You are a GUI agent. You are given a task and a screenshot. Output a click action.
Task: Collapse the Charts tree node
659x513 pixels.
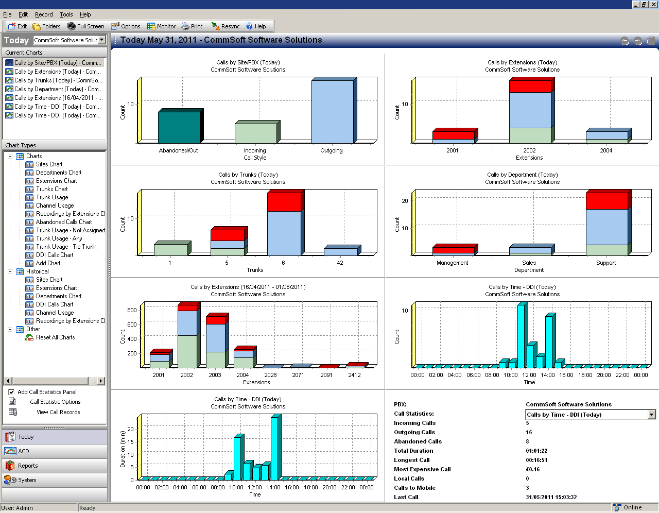tap(10, 156)
